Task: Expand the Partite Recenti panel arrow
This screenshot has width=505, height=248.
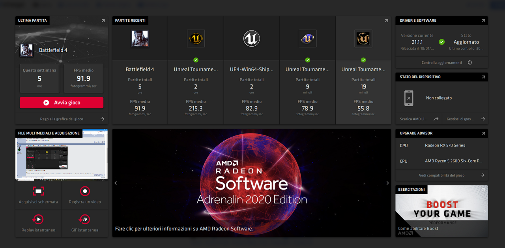Action: click(386, 21)
